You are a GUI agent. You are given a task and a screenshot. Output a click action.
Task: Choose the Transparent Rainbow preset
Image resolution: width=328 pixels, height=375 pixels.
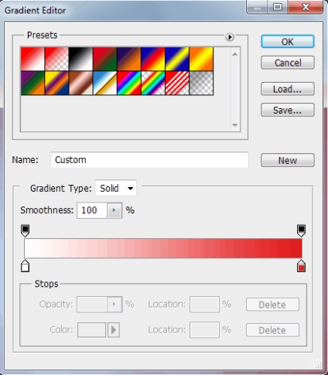[x=153, y=83]
